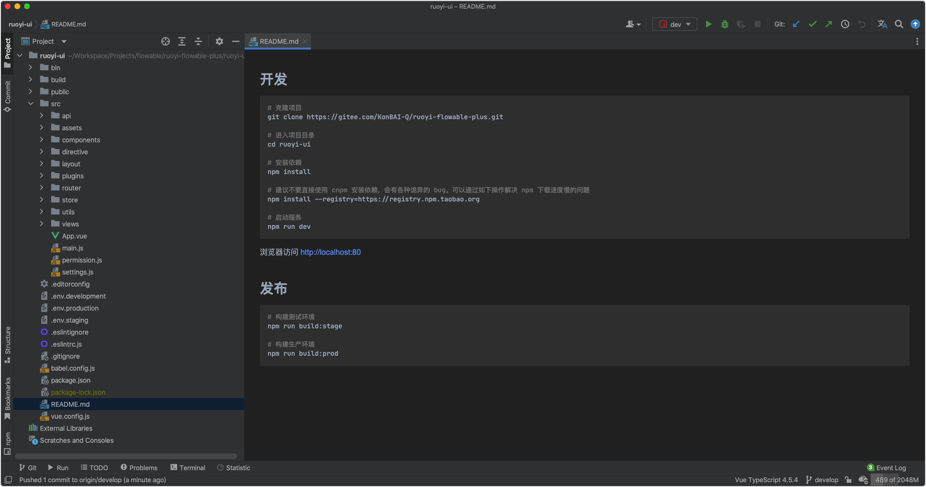926x487 pixels.
Task: Select vue.config.js file
Action: (x=70, y=416)
